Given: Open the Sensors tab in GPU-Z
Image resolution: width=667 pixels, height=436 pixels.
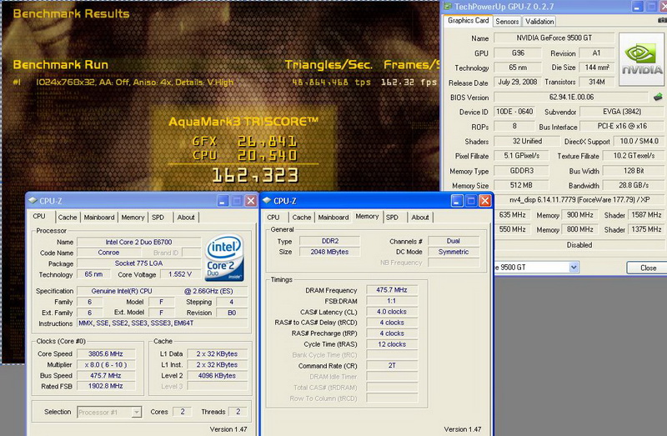Looking at the screenshot, I should tap(507, 22).
